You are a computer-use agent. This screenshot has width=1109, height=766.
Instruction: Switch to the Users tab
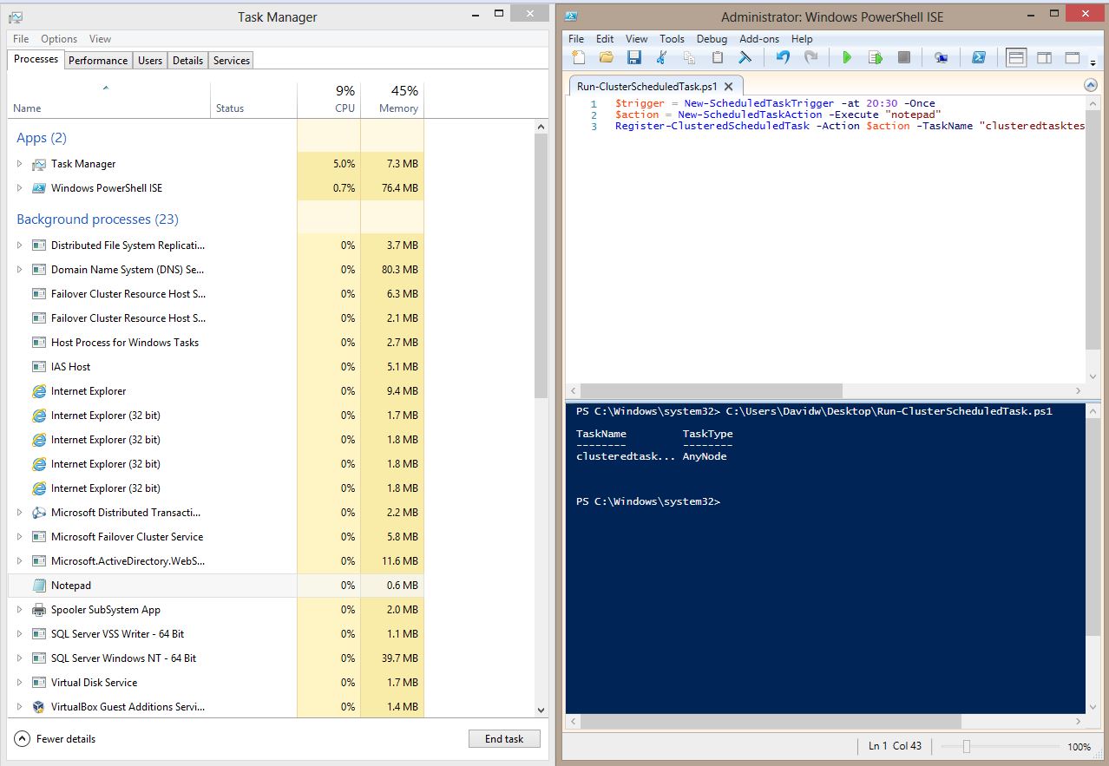[x=150, y=60]
